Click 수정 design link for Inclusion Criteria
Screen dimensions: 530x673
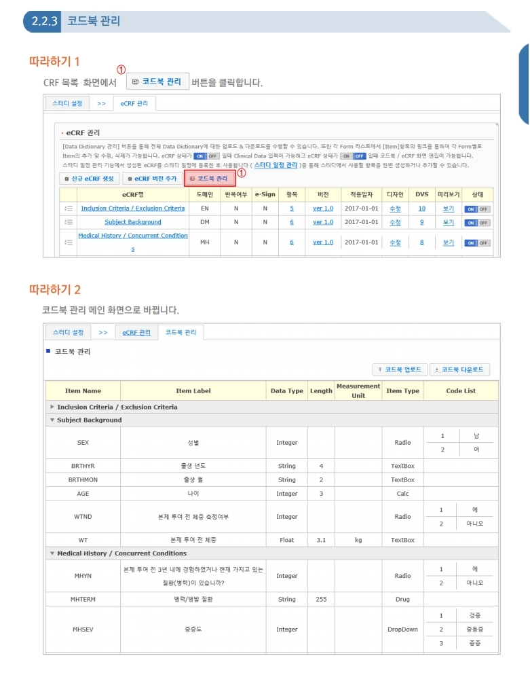coord(395,208)
